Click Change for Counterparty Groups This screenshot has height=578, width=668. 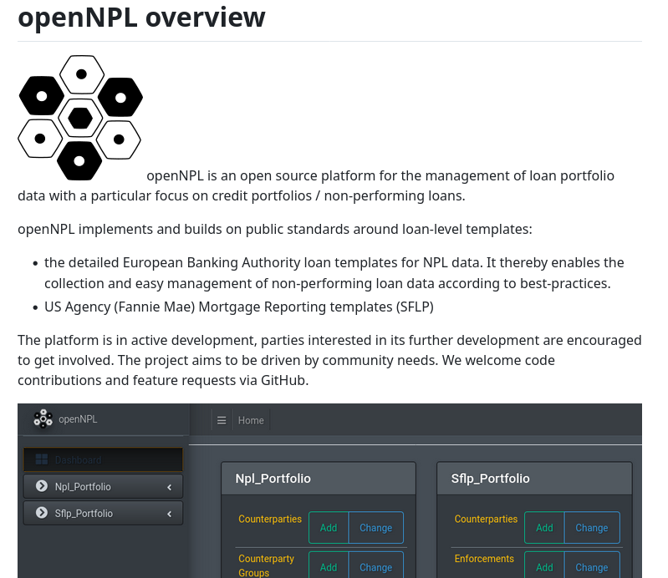[375, 566]
